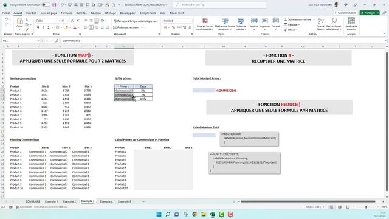This screenshot has width=389, height=219.
Task: Switch to the Insertion ribbon tab
Action: pyautogui.click(x=31, y=13)
